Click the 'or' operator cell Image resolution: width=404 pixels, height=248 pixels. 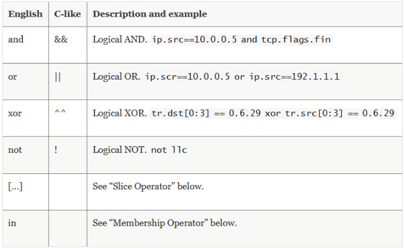[12, 77]
